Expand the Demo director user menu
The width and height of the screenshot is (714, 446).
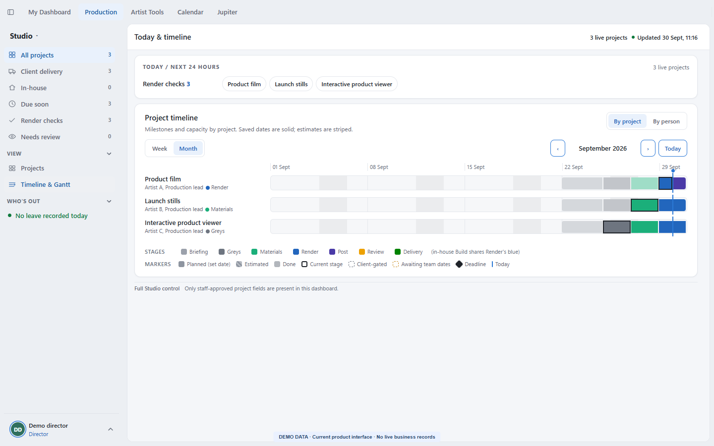[x=111, y=429]
